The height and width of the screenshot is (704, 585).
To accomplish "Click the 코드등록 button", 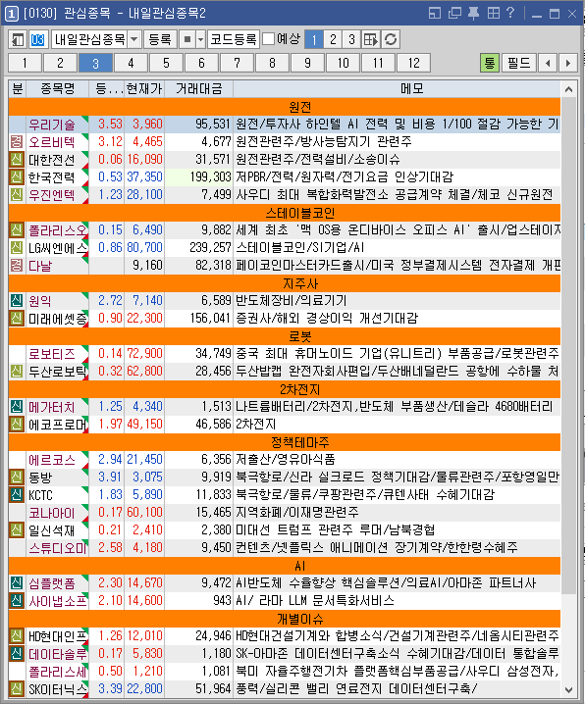I will [x=234, y=39].
